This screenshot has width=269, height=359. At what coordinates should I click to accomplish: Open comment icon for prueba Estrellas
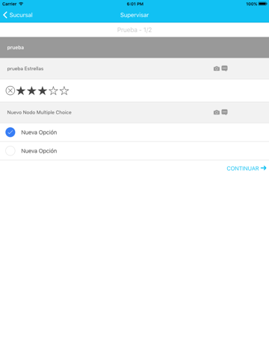pyautogui.click(x=224, y=68)
